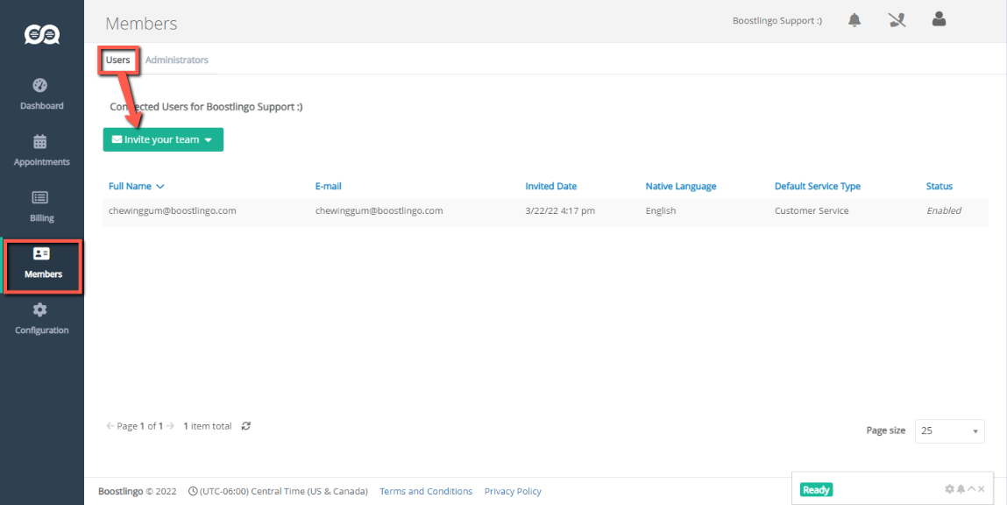
Task: Open Configuration settings in the sidebar
Action: 42,319
